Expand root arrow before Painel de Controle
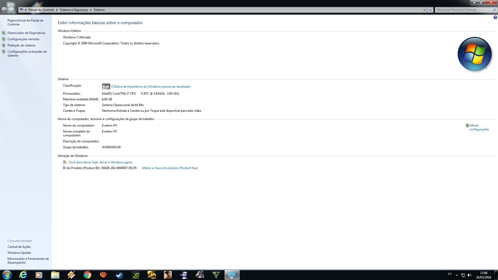The image size is (498, 280). tap(26, 10)
